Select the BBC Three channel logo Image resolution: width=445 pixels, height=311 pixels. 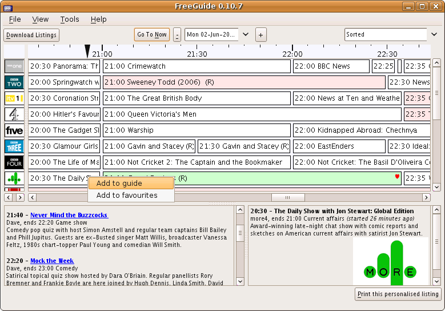tap(14, 146)
